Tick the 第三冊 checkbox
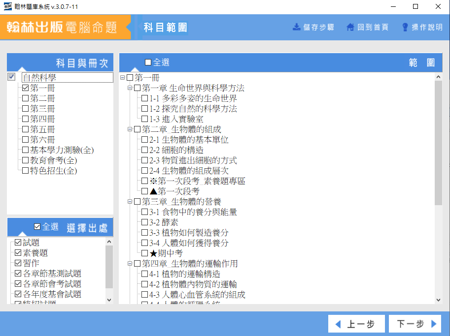The width and height of the screenshot is (450, 336). tap(26, 109)
